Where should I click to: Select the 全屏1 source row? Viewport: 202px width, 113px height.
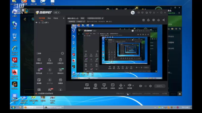coord(50,23)
